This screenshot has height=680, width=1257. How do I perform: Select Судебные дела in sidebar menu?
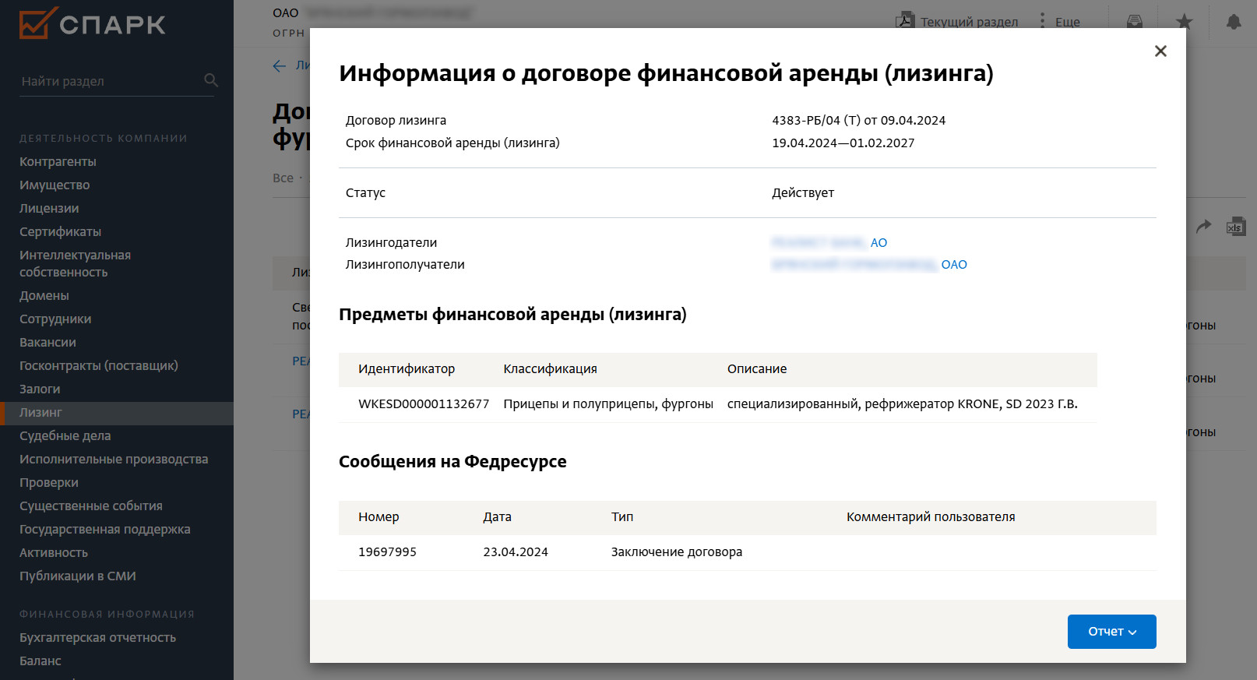tap(65, 436)
